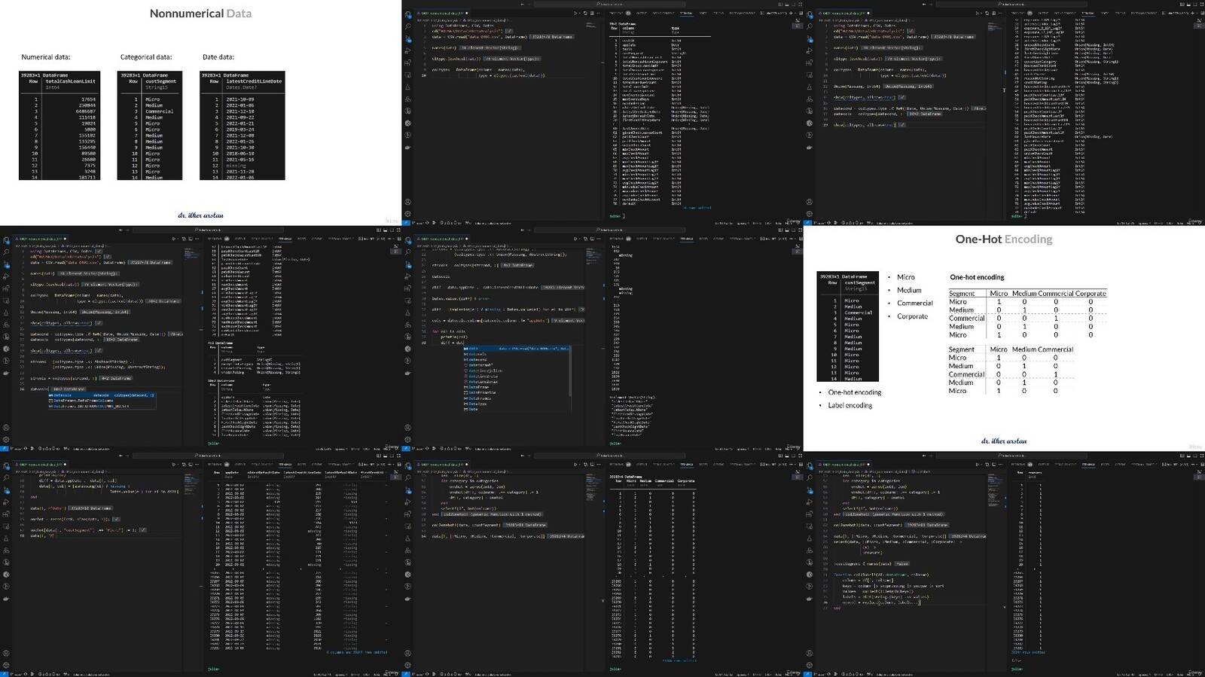Click Search icon in the 79x2 DataFrame frame
Screen dimensions: 1205x677
(x=407, y=26)
